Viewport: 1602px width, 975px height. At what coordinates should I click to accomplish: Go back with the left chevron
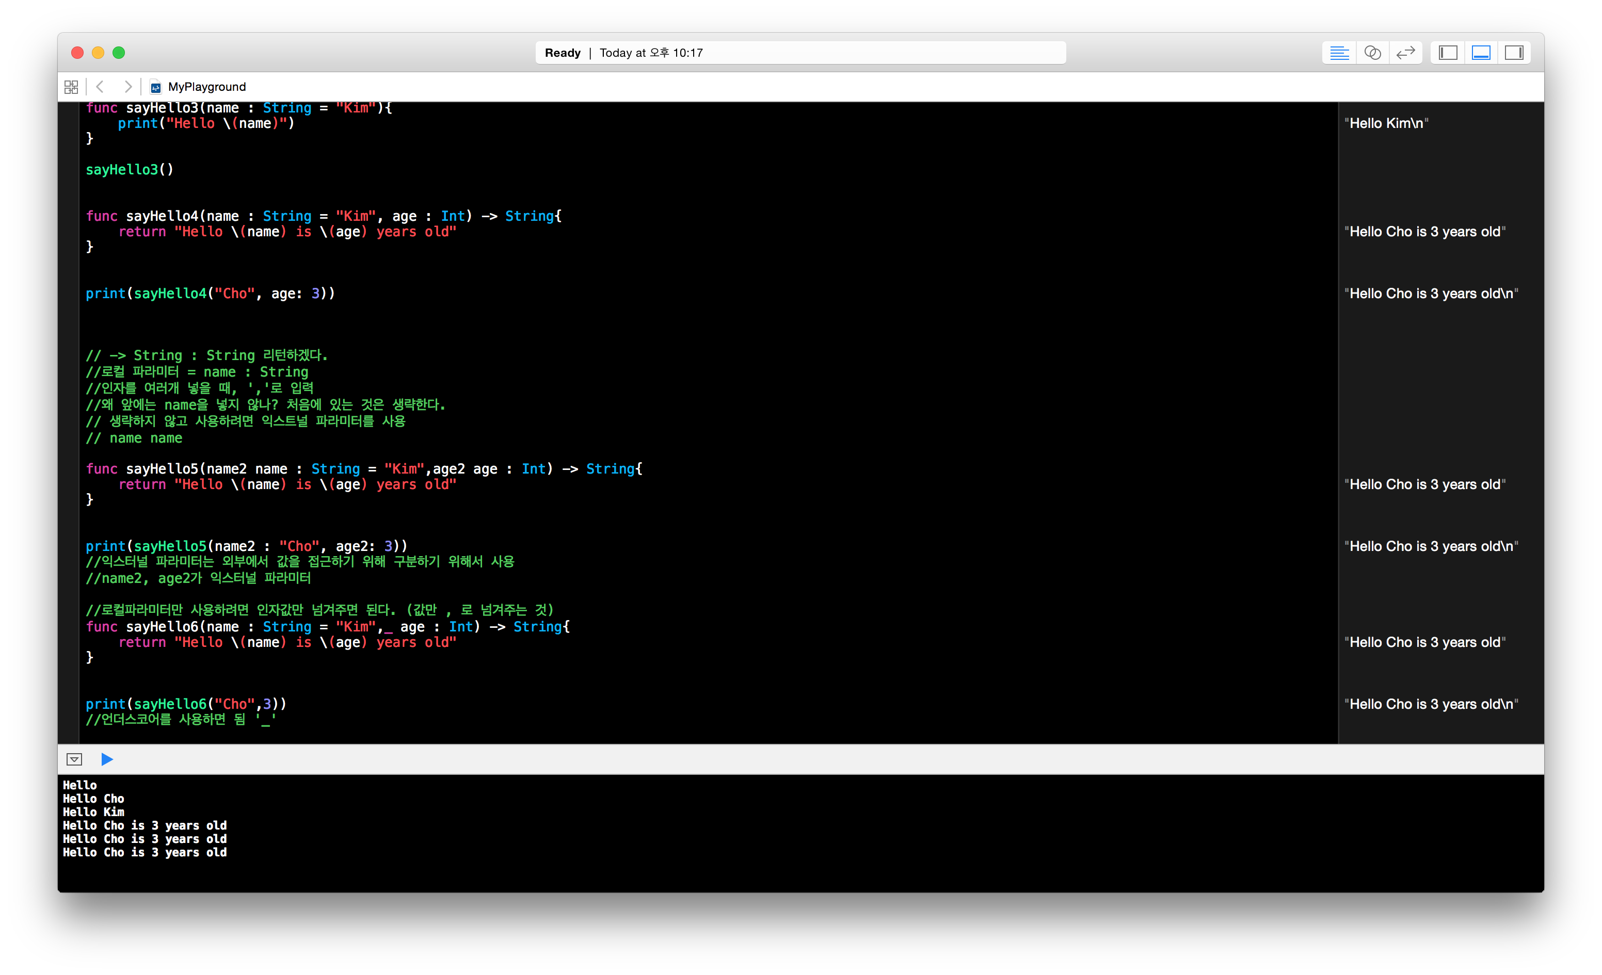pyautogui.click(x=100, y=87)
